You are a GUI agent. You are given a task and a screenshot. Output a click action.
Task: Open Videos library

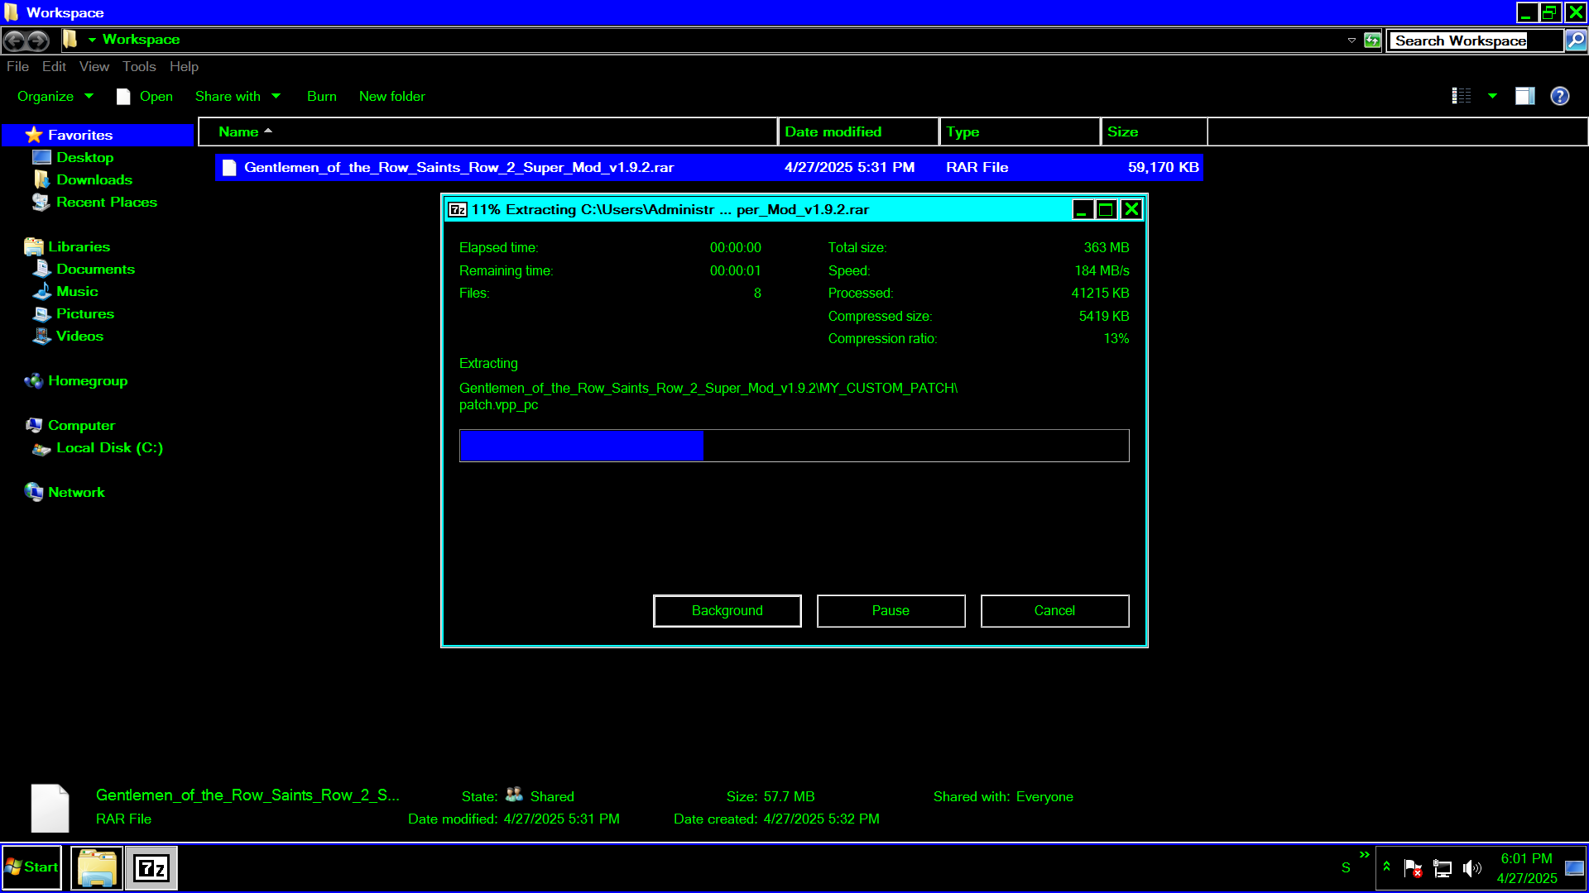79,336
